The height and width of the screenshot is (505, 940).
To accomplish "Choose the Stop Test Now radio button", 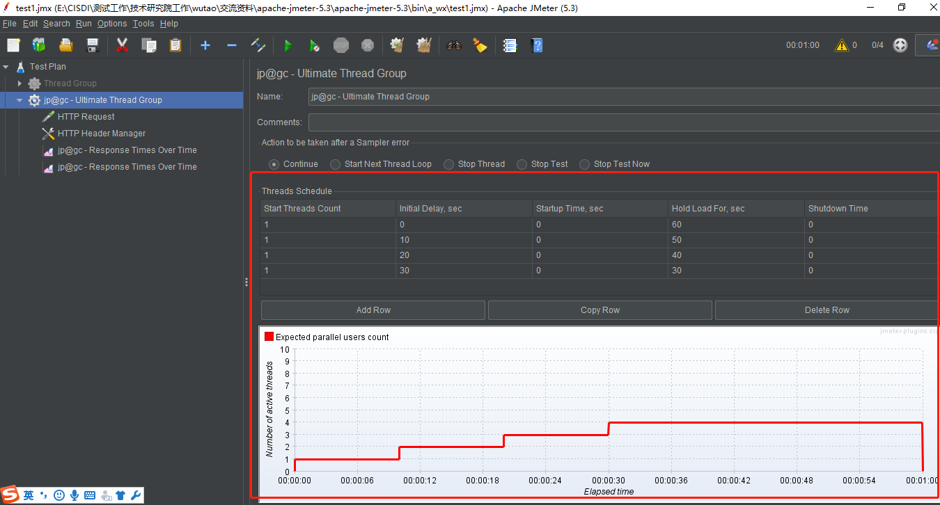I will (x=615, y=164).
